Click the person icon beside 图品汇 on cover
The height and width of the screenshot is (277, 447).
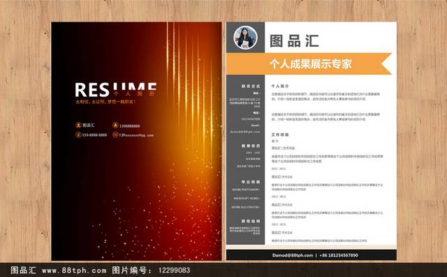78,125
